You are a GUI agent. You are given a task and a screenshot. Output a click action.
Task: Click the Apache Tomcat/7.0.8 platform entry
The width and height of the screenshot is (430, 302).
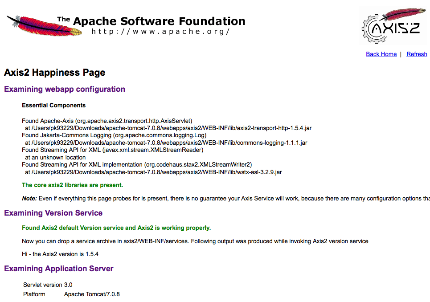(x=91, y=294)
